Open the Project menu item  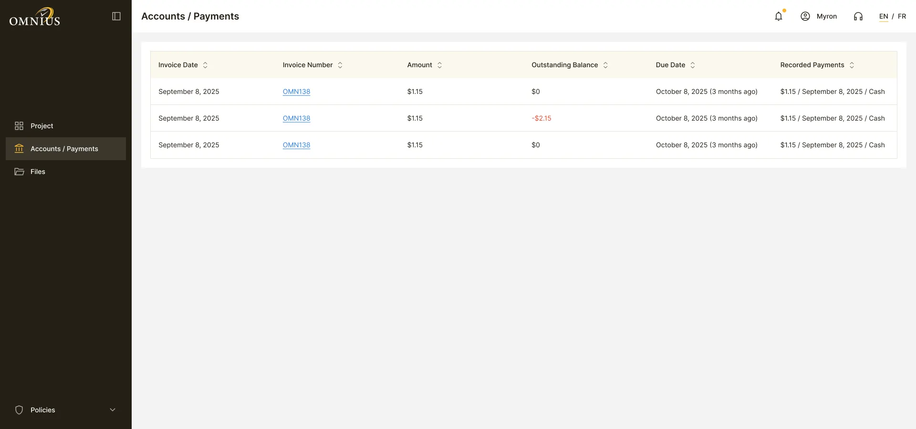click(66, 126)
